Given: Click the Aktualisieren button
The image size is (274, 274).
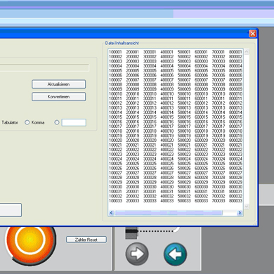Looking at the screenshot, I should pos(58,84).
